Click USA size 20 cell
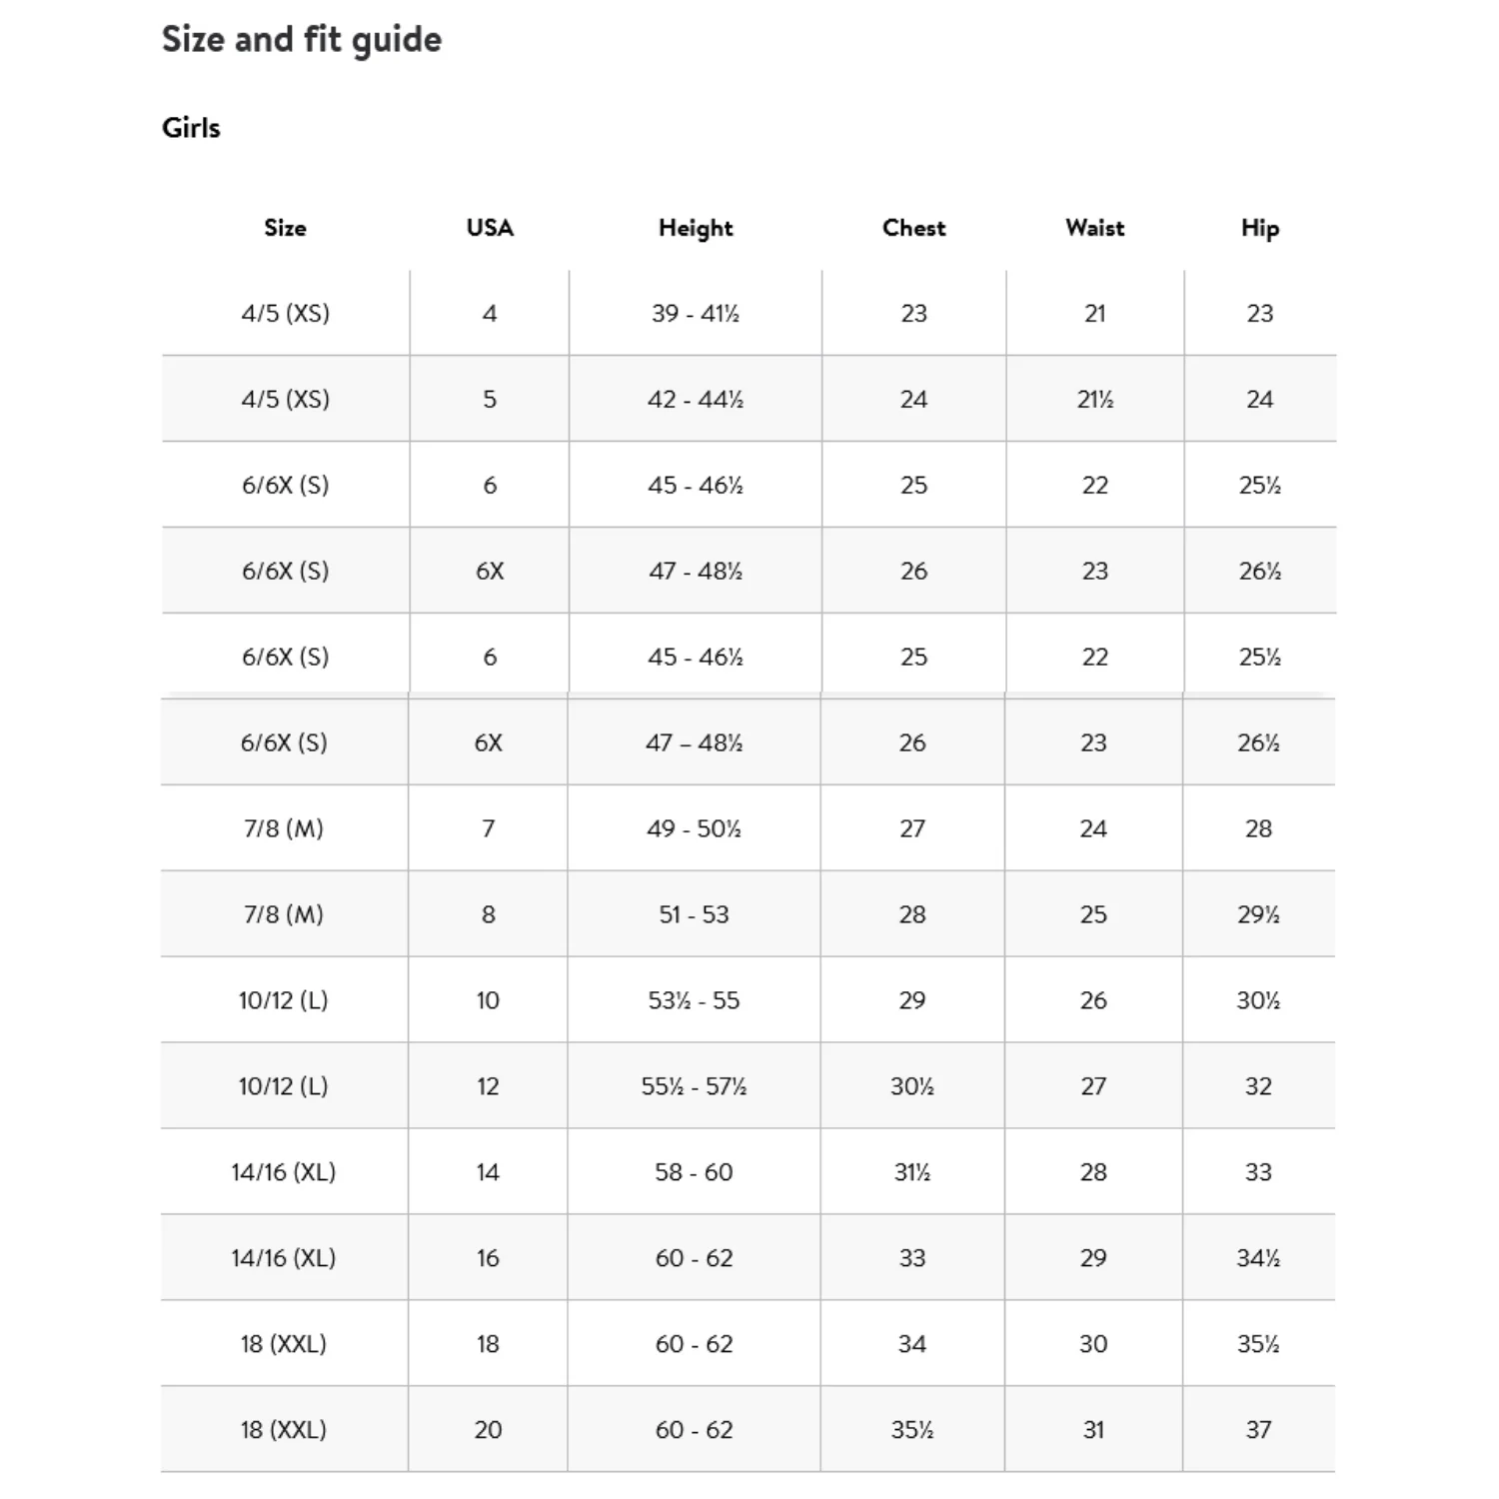This screenshot has height=1499, width=1499. pyautogui.click(x=488, y=1430)
